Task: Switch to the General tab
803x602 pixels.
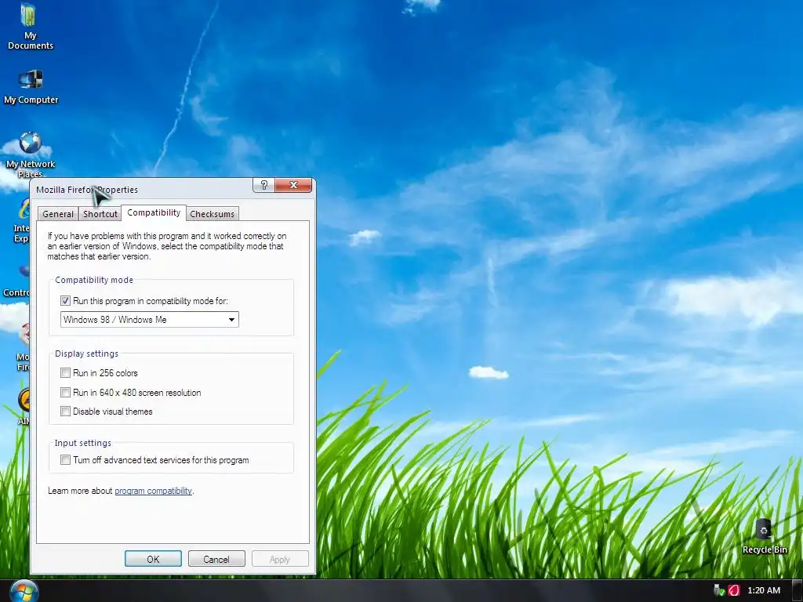Action: click(58, 214)
